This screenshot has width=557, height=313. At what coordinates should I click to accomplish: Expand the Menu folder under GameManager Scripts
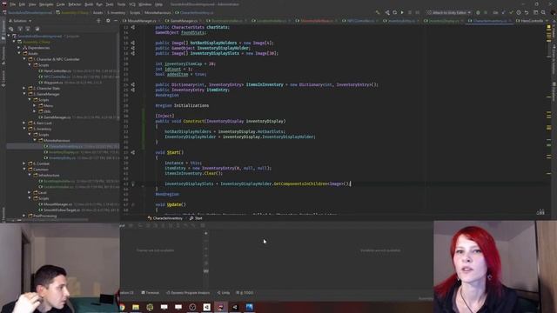click(x=35, y=106)
